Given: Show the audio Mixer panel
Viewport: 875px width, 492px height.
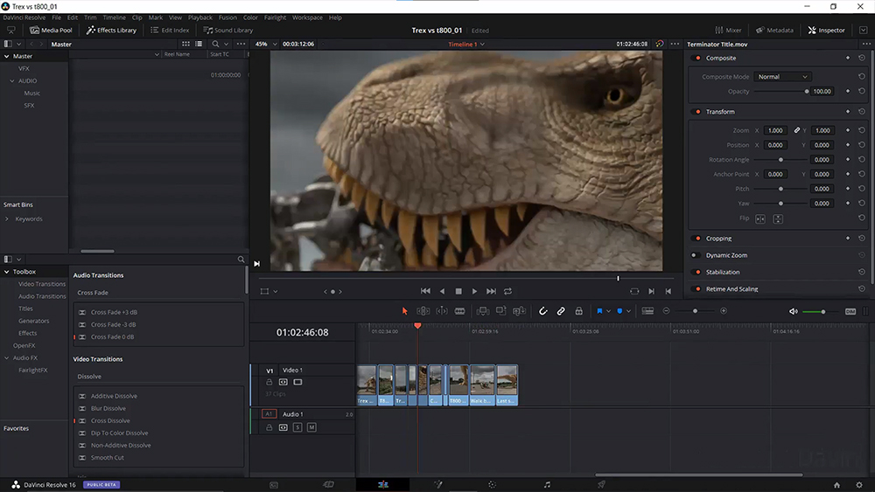Looking at the screenshot, I should click(728, 30).
